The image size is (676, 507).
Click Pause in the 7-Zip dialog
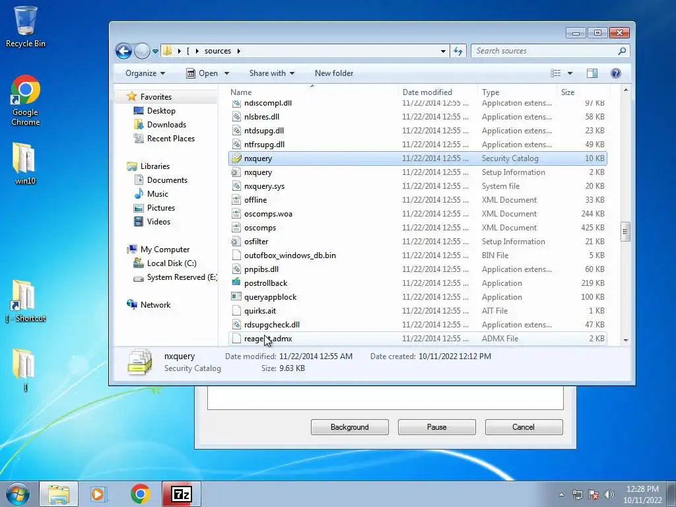[437, 427]
